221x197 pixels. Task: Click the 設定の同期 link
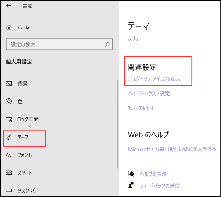click(x=140, y=108)
